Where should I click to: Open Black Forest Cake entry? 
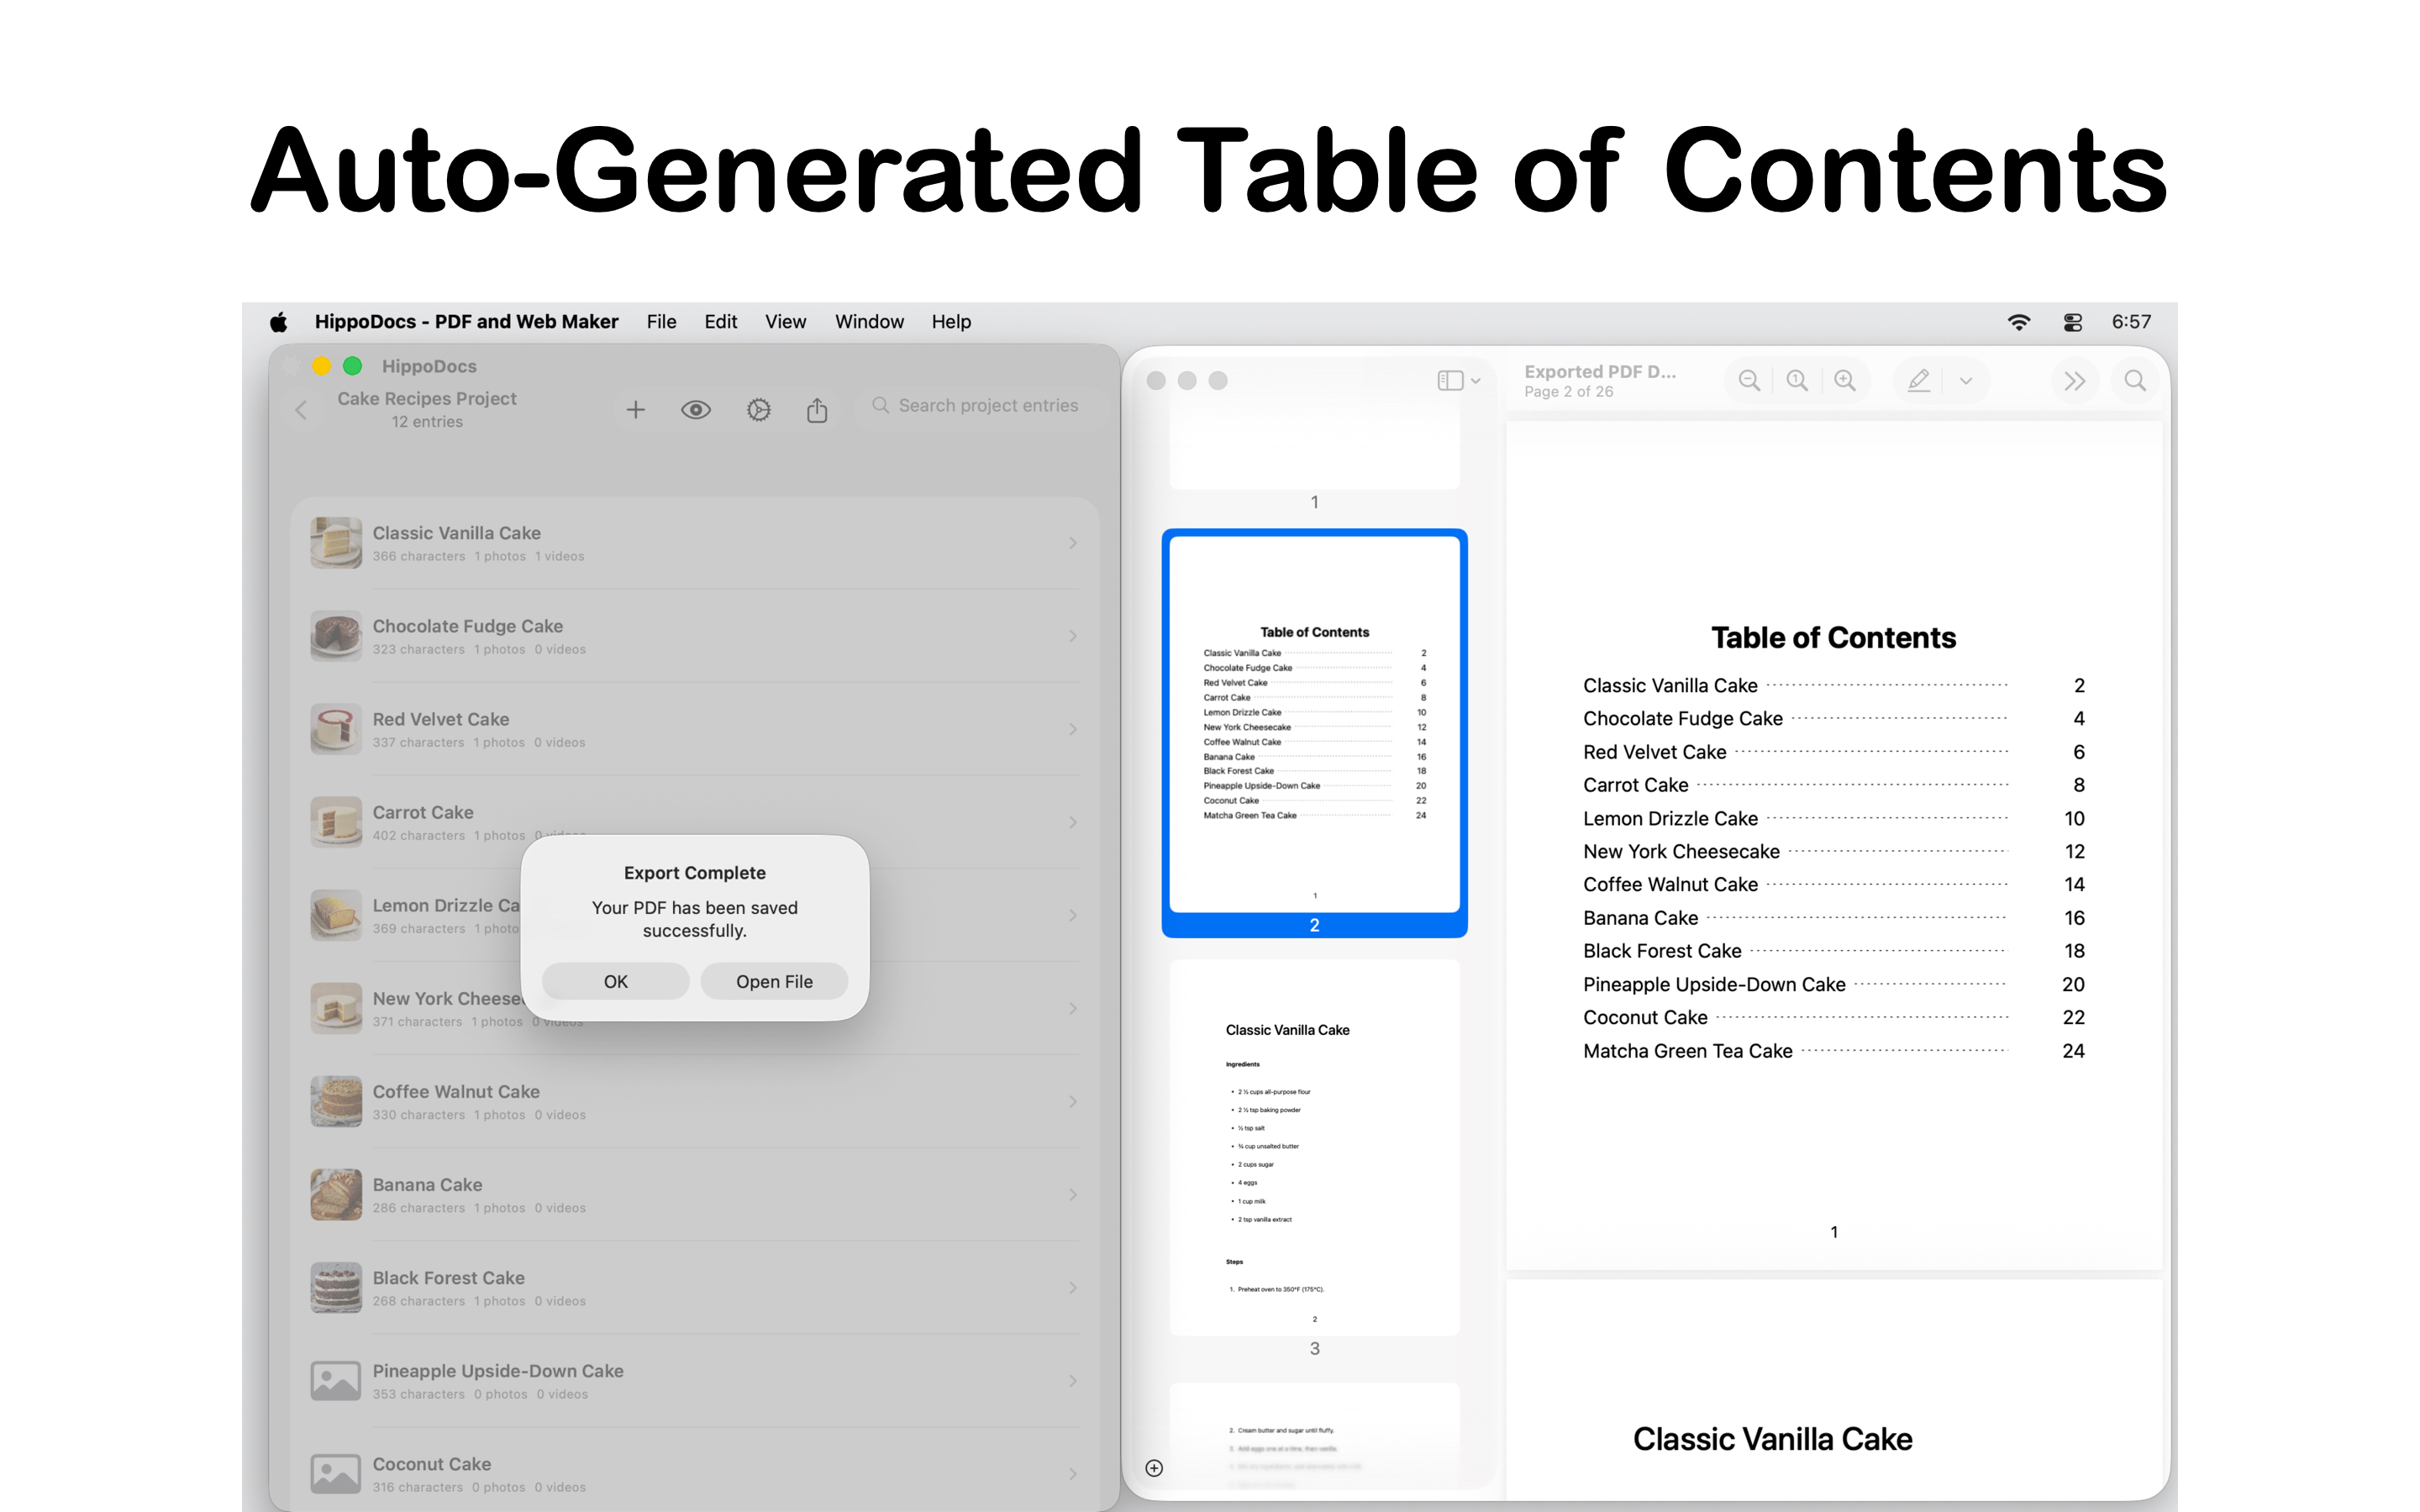coord(694,1287)
